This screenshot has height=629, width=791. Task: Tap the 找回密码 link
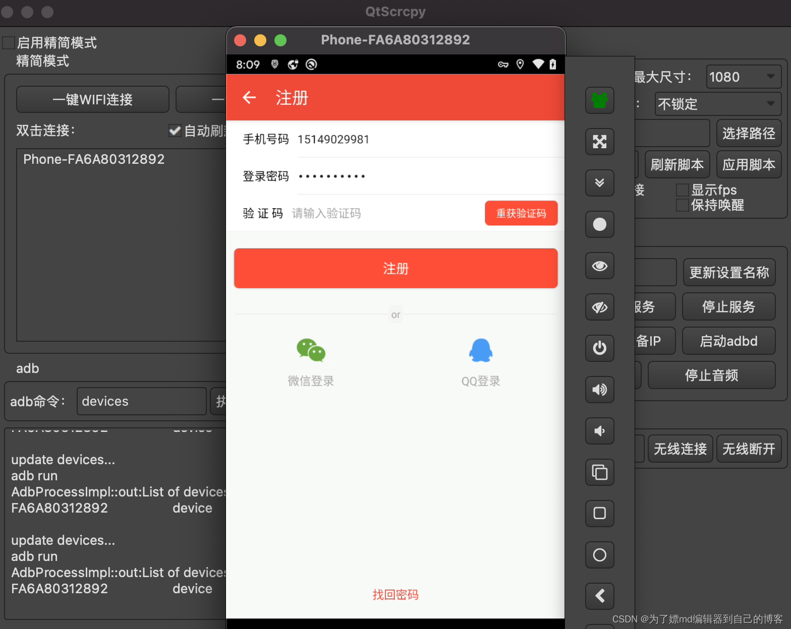pos(395,595)
